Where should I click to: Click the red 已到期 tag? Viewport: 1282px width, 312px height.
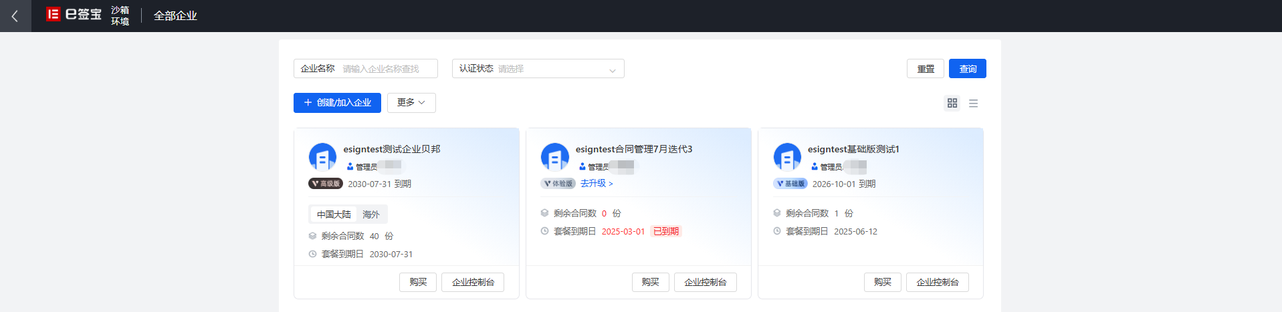click(666, 231)
